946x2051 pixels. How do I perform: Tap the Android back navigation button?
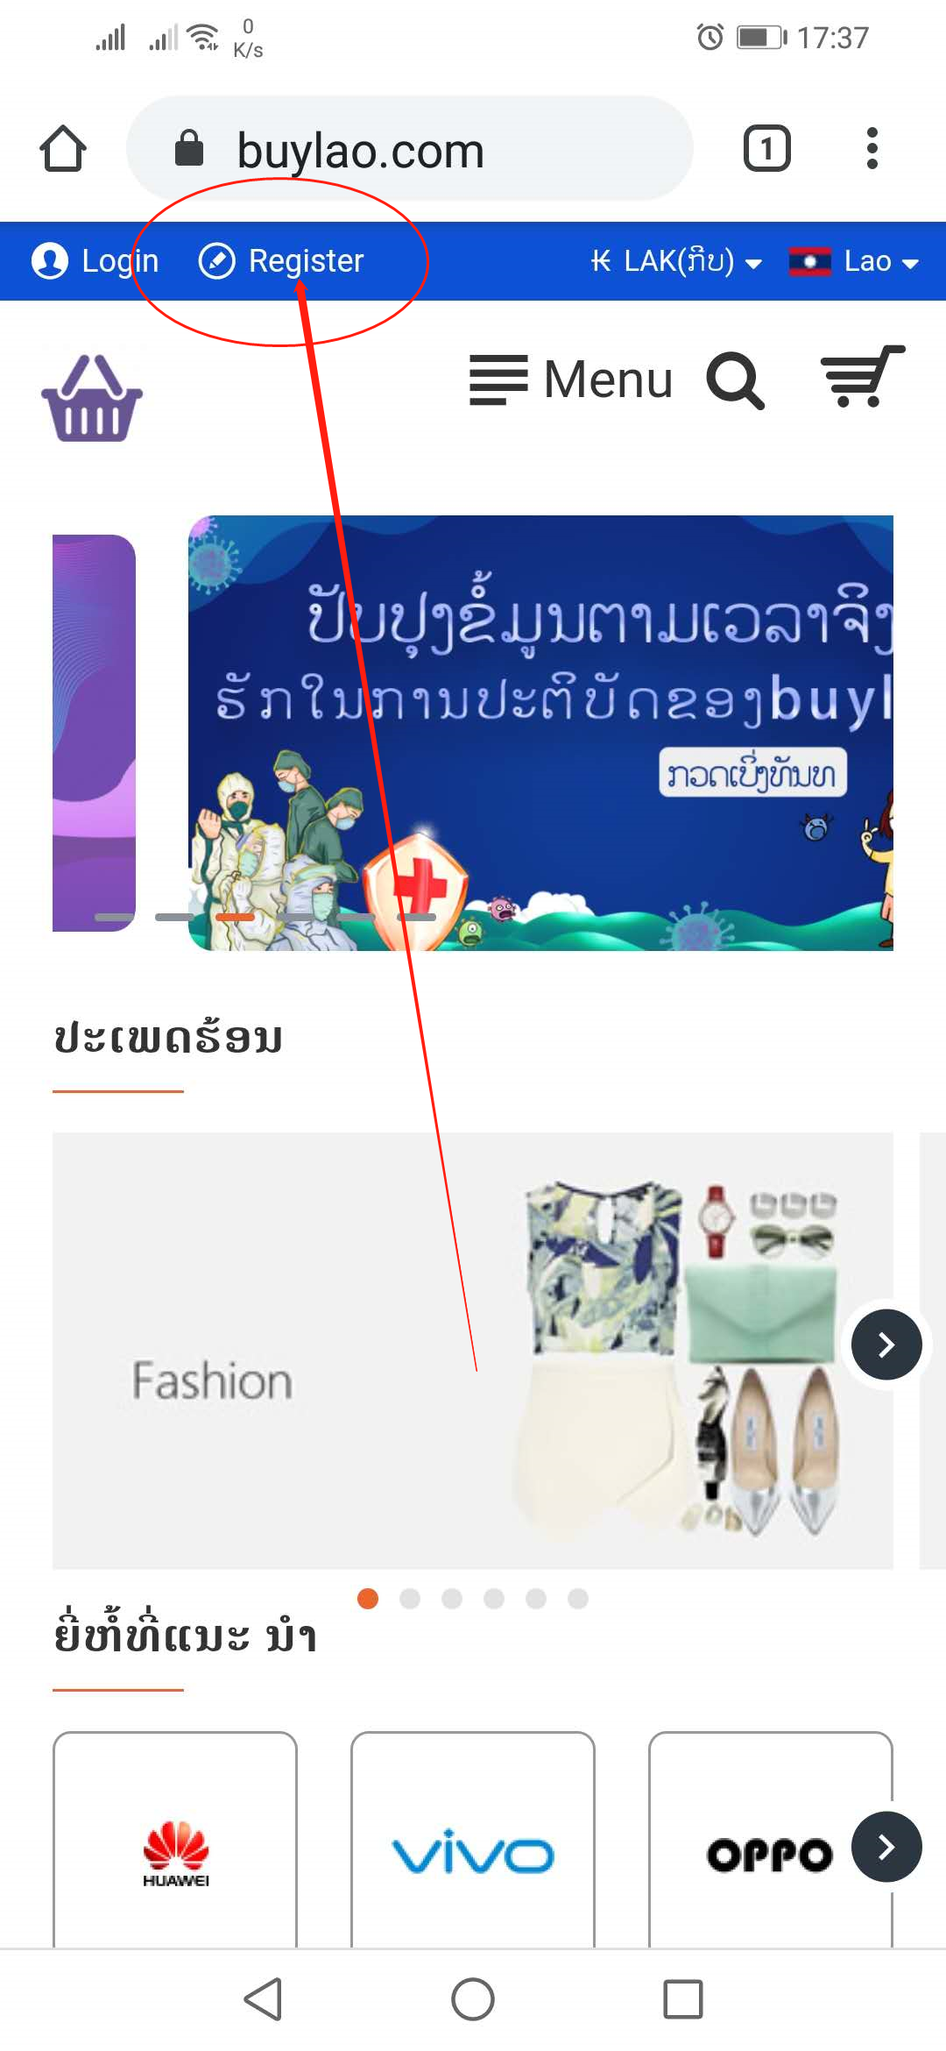(263, 1999)
